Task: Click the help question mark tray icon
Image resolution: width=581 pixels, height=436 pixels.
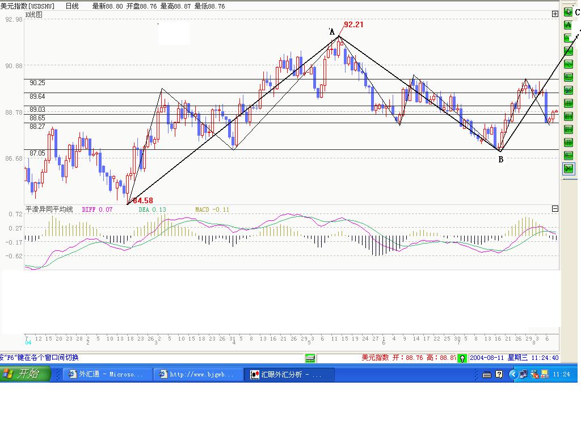Action: (x=499, y=374)
